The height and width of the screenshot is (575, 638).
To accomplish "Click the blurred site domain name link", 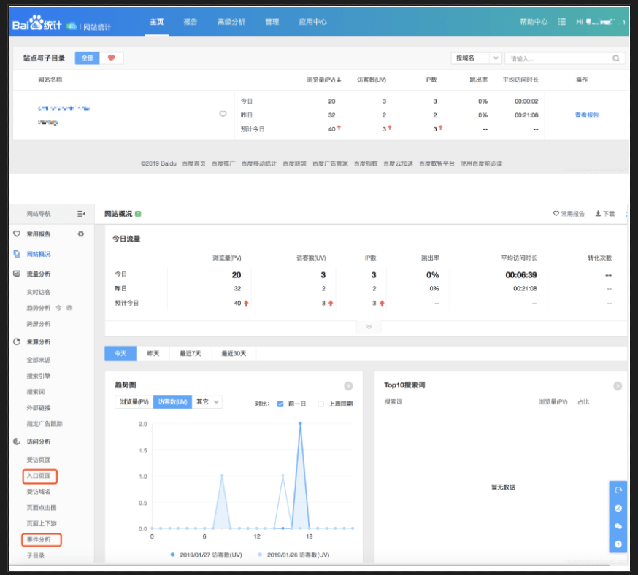I will coord(64,108).
